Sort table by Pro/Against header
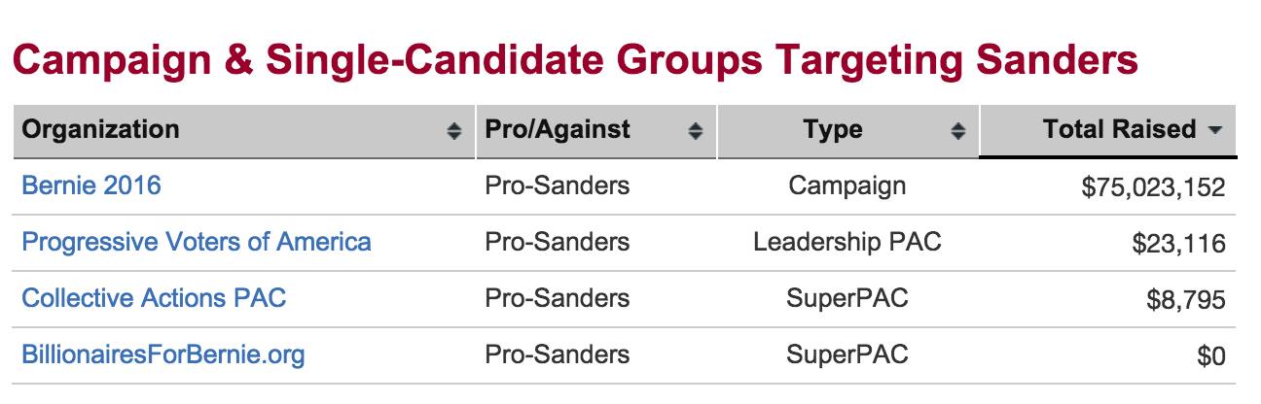 click(x=558, y=129)
